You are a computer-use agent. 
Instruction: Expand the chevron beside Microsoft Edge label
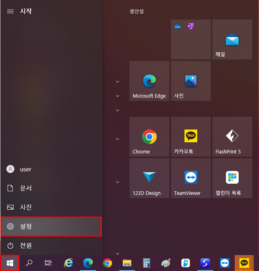point(118,96)
